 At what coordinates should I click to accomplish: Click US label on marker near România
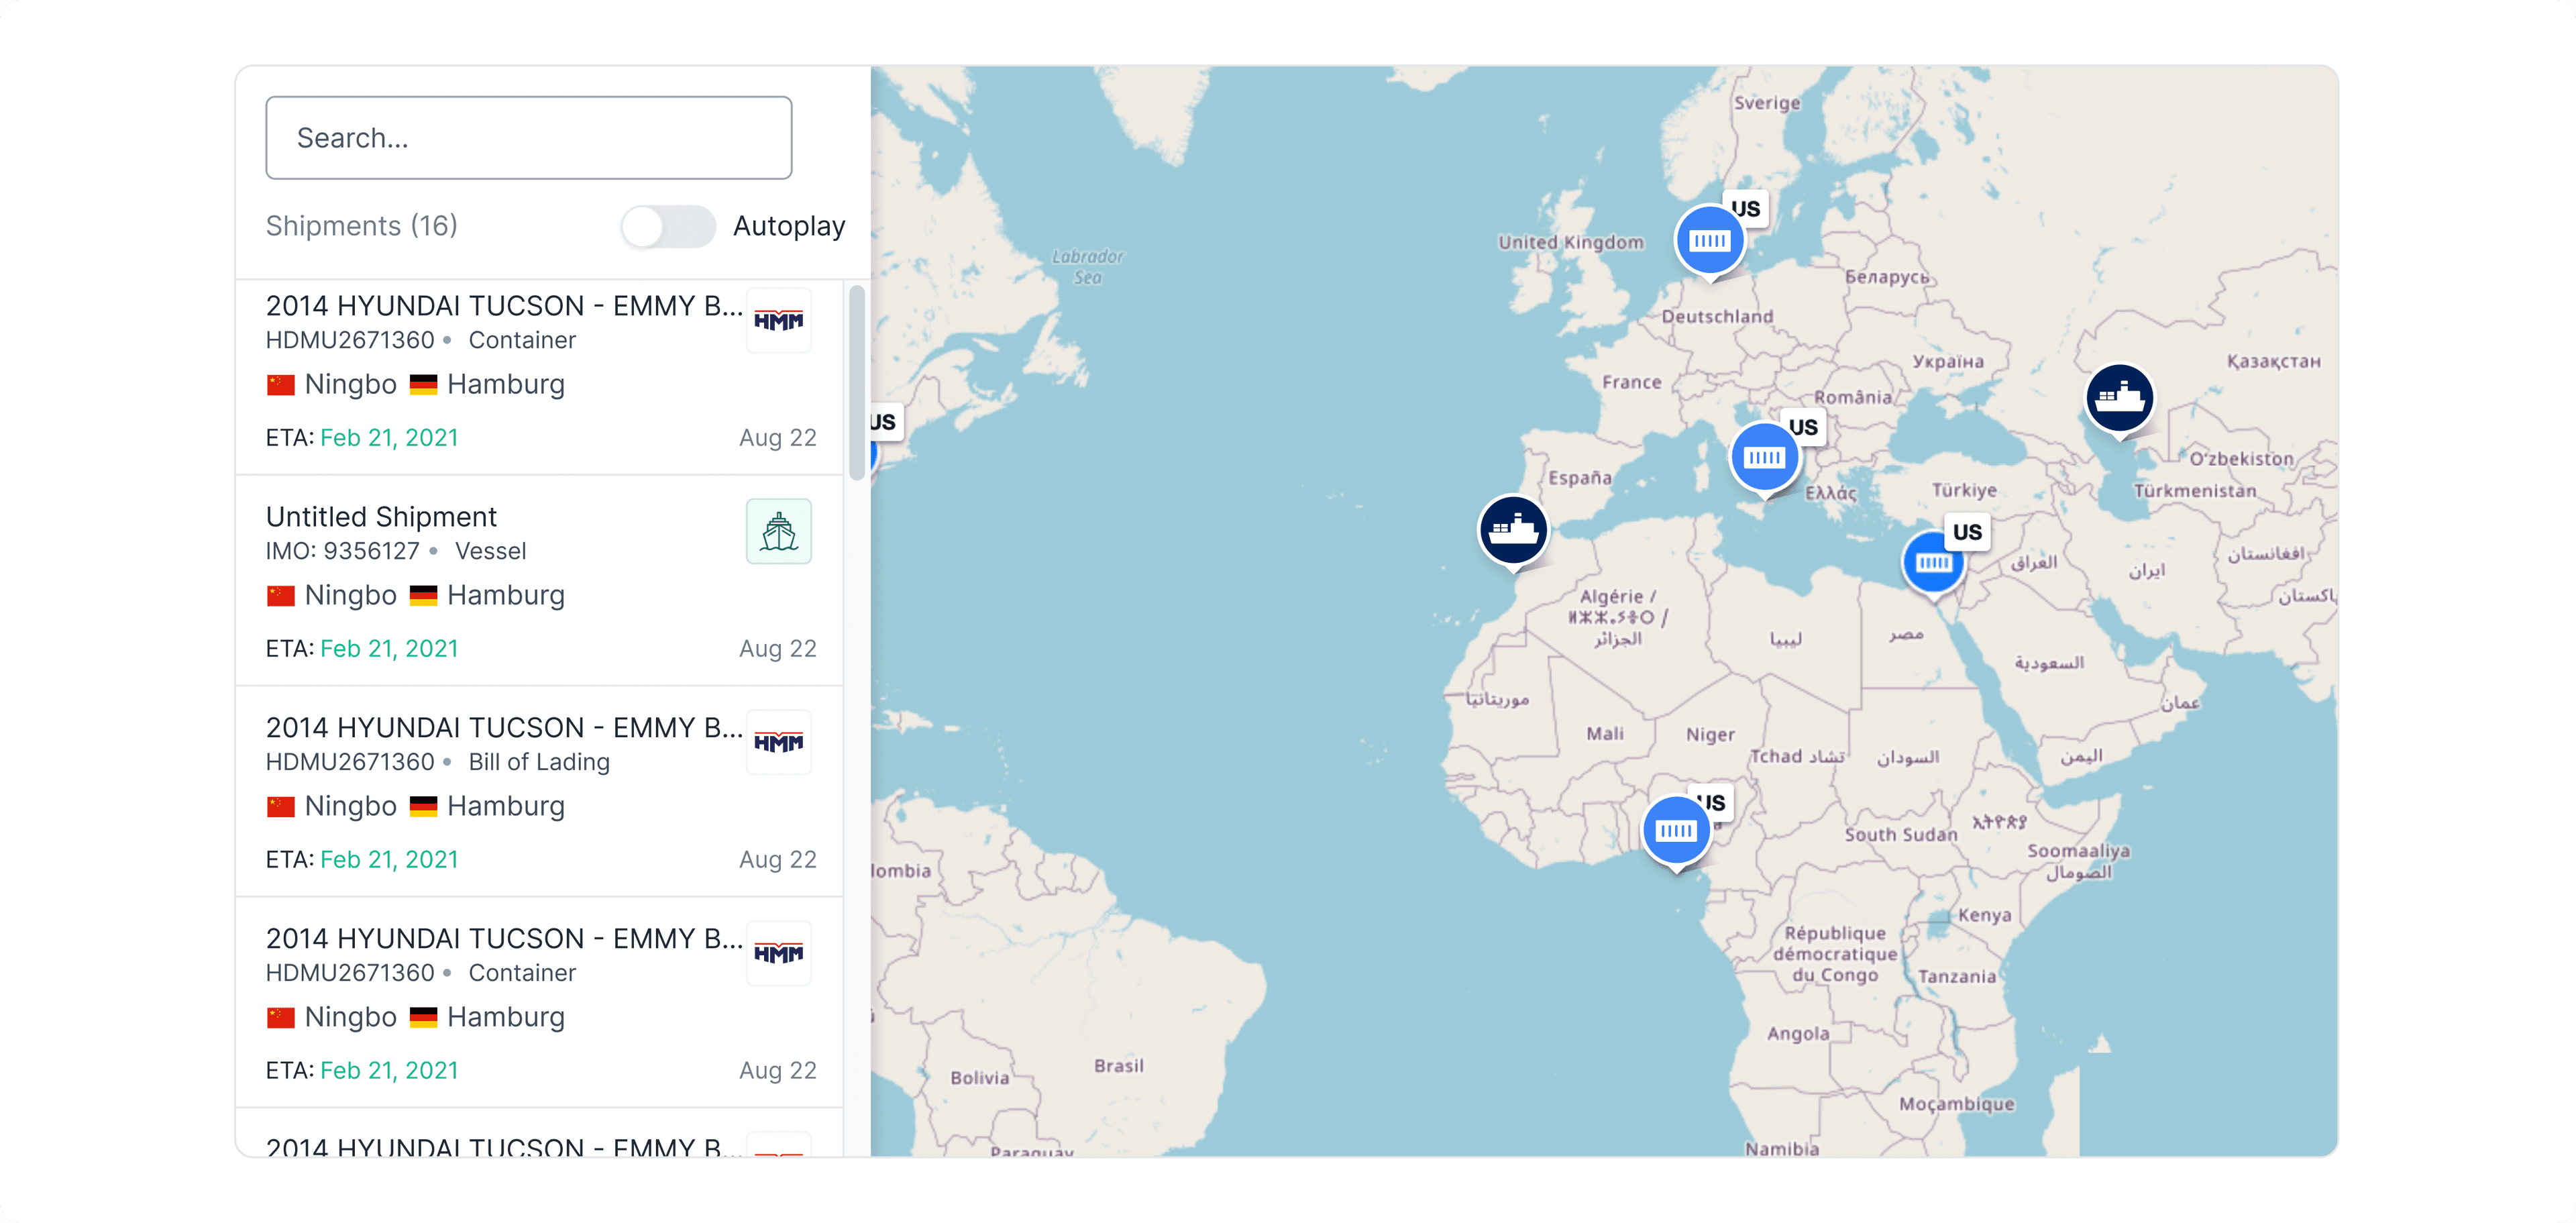pos(1803,427)
